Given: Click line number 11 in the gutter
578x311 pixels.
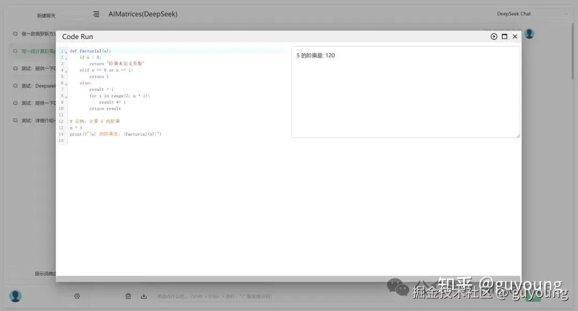Looking at the screenshot, I should tap(61, 115).
